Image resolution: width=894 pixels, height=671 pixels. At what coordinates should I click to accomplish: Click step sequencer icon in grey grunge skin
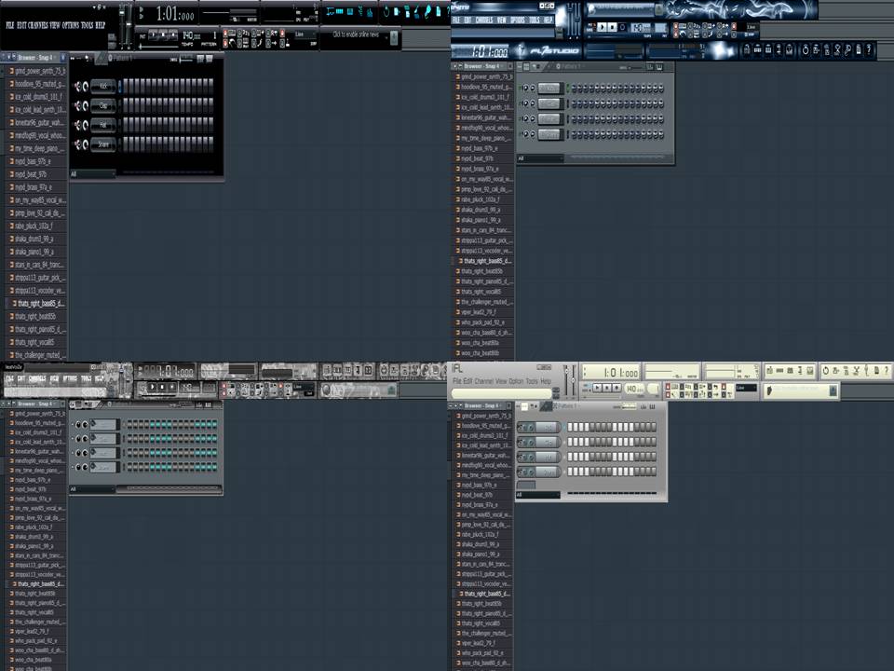337,371
